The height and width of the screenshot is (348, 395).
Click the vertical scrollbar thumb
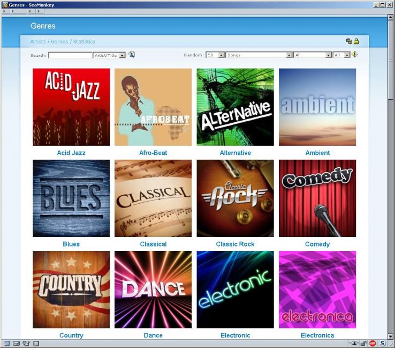(390, 60)
